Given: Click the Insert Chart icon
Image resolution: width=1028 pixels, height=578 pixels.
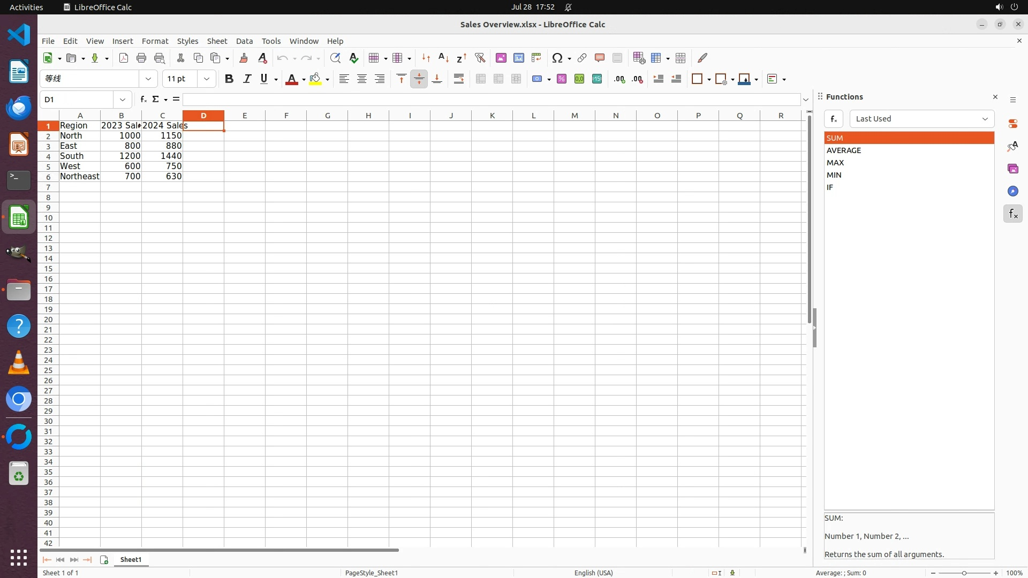Looking at the screenshot, I should (518, 58).
